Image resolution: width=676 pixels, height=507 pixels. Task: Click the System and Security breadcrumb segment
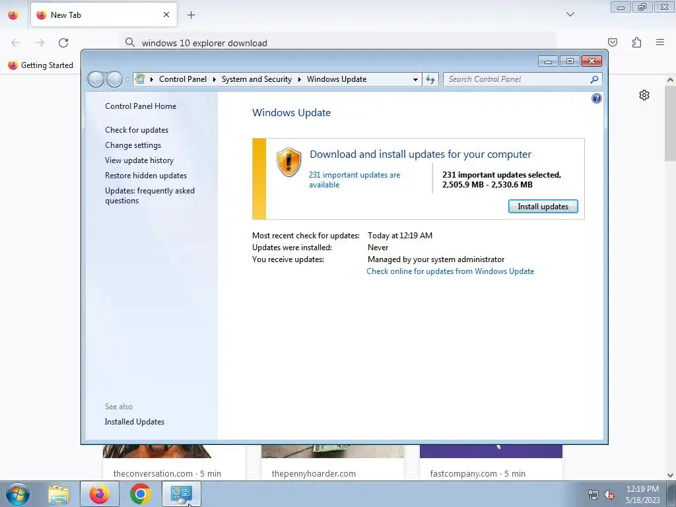pos(257,79)
